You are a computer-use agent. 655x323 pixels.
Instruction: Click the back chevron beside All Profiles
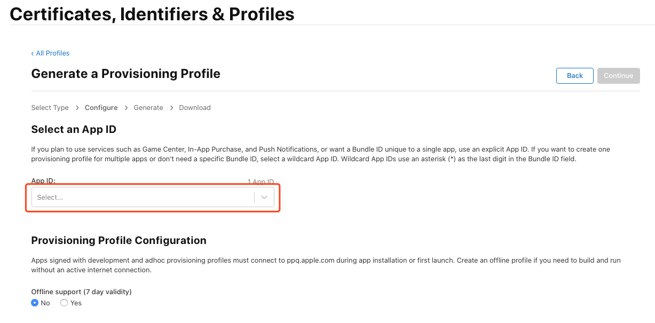click(x=33, y=53)
